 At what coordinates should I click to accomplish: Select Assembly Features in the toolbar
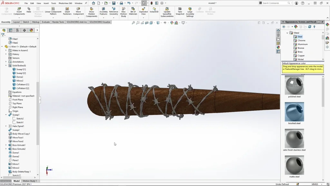pos(103,11)
